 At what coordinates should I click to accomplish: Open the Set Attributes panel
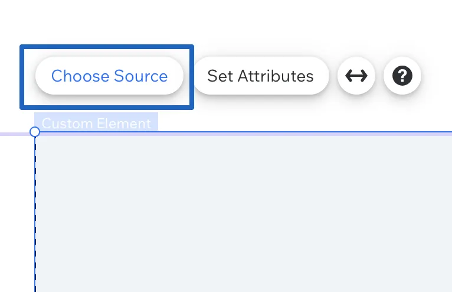(x=261, y=76)
